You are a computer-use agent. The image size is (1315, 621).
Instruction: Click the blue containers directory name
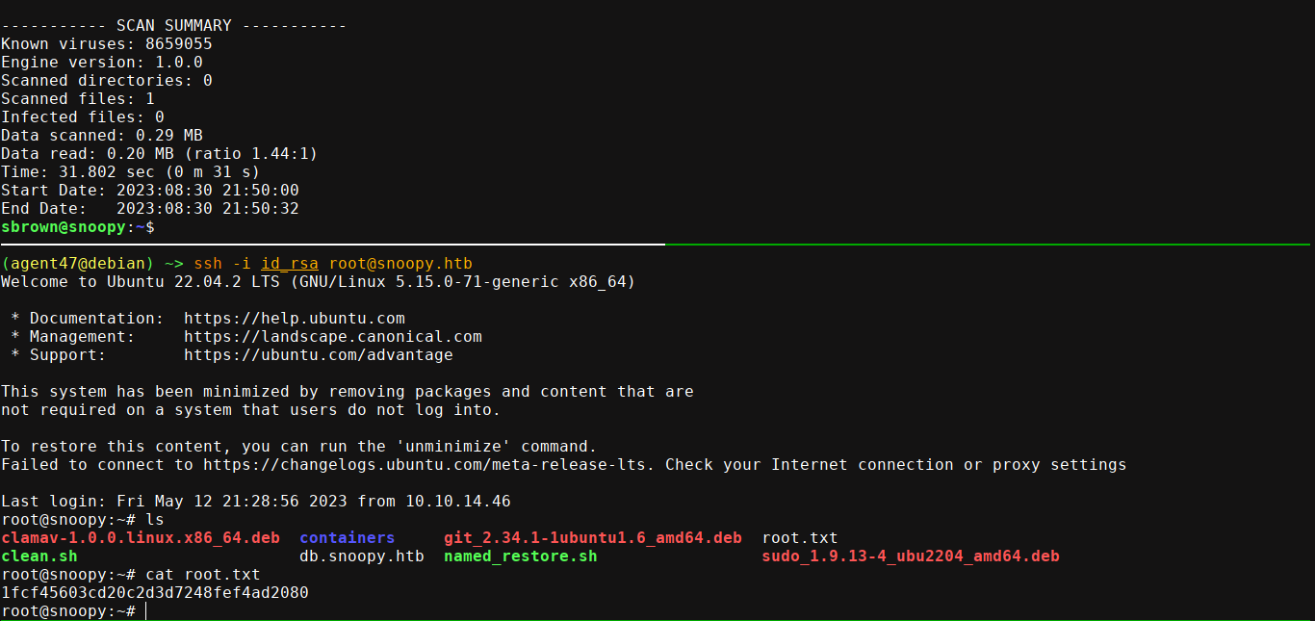[x=347, y=538]
